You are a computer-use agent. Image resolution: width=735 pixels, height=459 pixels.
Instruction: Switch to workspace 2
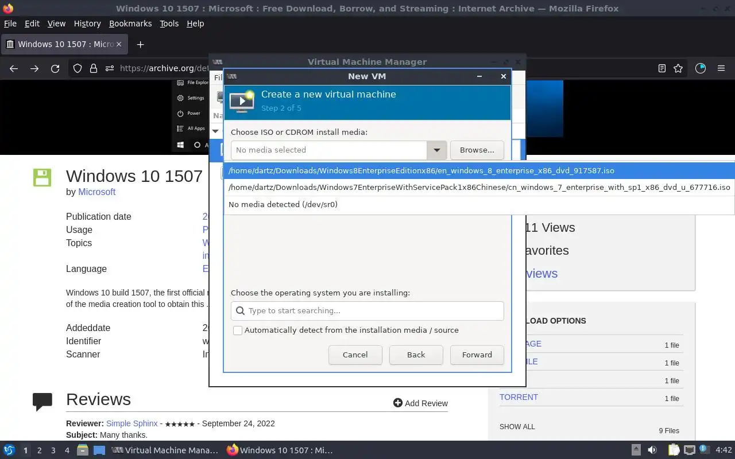click(39, 450)
